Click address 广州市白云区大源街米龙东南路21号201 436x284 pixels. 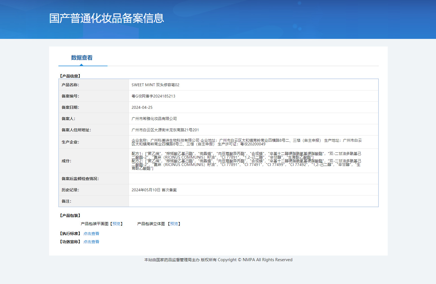point(165,130)
